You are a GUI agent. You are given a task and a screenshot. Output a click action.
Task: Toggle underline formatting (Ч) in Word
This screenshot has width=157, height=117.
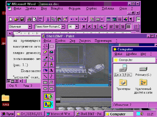95,27
